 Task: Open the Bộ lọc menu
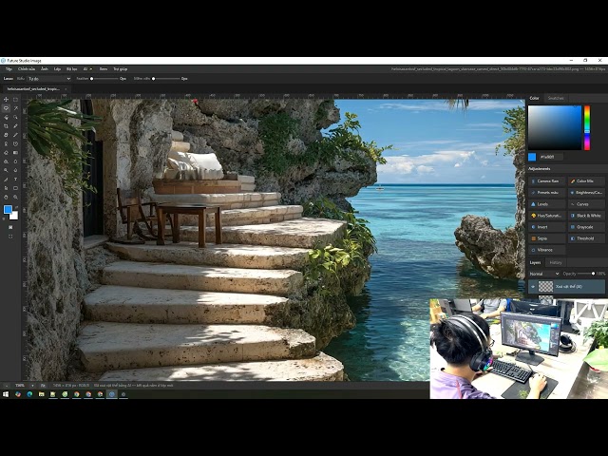(72, 69)
